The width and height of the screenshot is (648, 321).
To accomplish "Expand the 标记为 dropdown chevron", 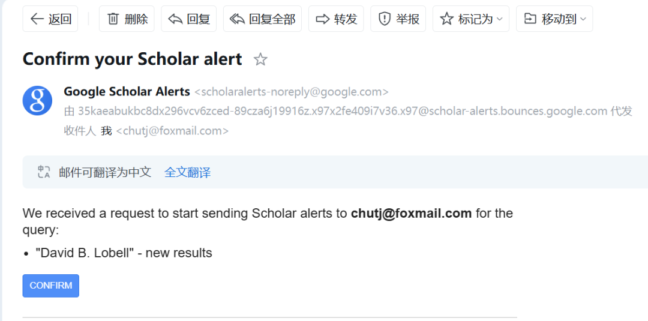I will click(x=499, y=19).
